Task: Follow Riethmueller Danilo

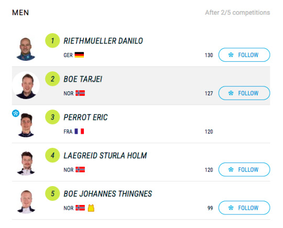Action: pos(244,55)
